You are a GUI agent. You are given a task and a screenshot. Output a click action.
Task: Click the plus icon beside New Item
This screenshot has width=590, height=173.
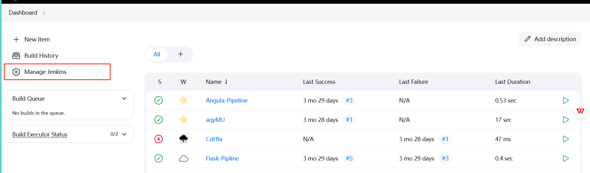(16, 40)
